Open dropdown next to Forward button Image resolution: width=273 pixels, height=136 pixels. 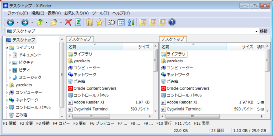(x=32, y=22)
